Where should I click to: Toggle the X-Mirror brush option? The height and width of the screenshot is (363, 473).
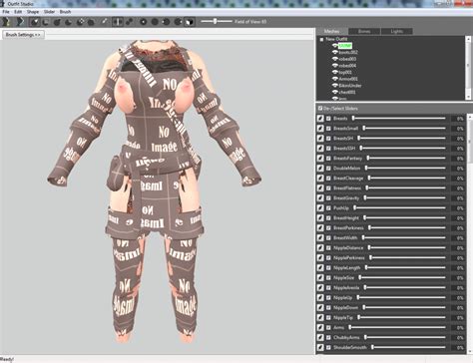(117, 22)
